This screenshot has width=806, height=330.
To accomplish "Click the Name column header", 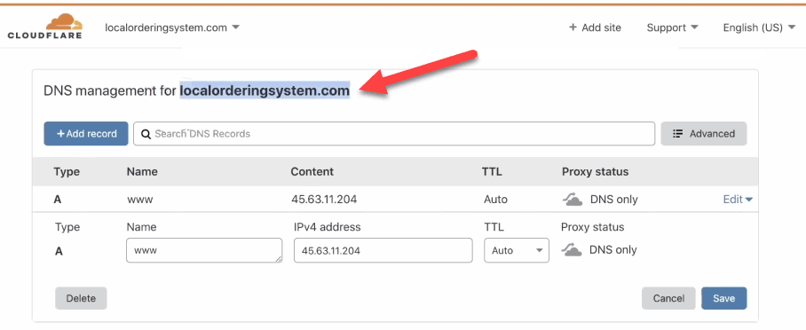I will [x=142, y=172].
